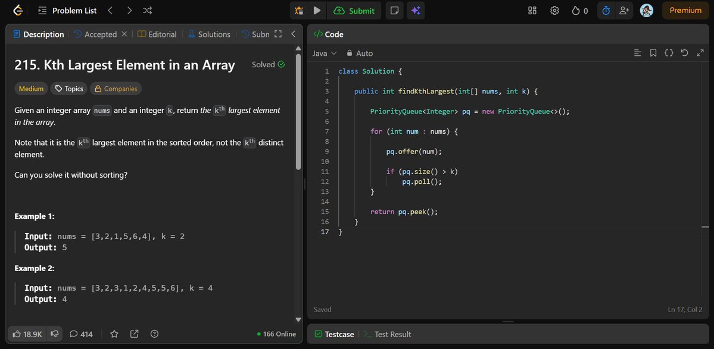Go to previous problem arrow
This screenshot has width=714, height=349.
[110, 11]
